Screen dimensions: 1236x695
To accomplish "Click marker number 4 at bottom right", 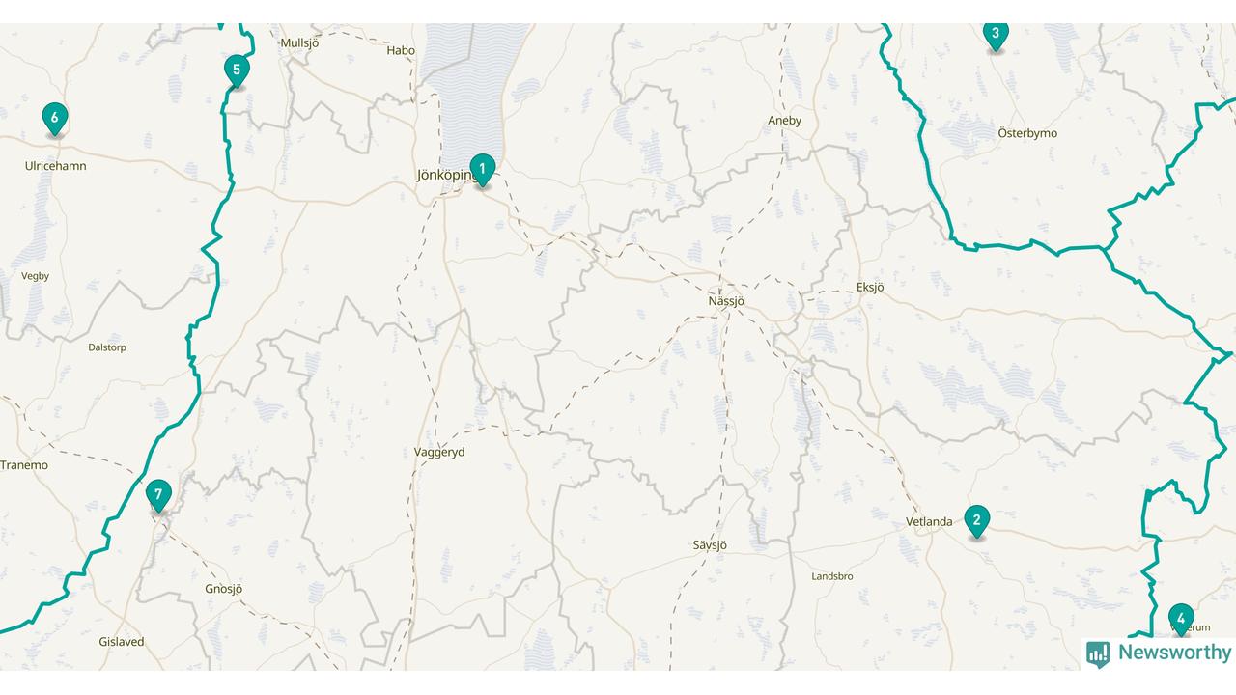I will coord(1180,620).
